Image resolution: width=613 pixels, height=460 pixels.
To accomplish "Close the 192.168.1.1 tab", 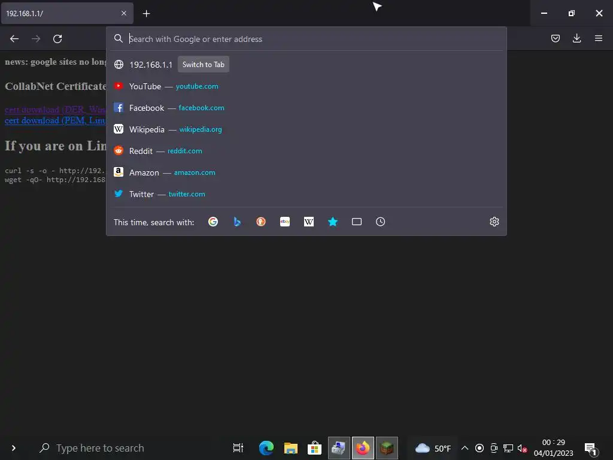I will (123, 13).
